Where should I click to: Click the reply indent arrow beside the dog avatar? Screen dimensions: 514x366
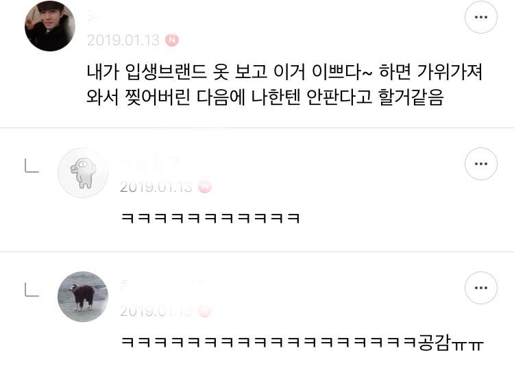pyautogui.click(x=32, y=290)
